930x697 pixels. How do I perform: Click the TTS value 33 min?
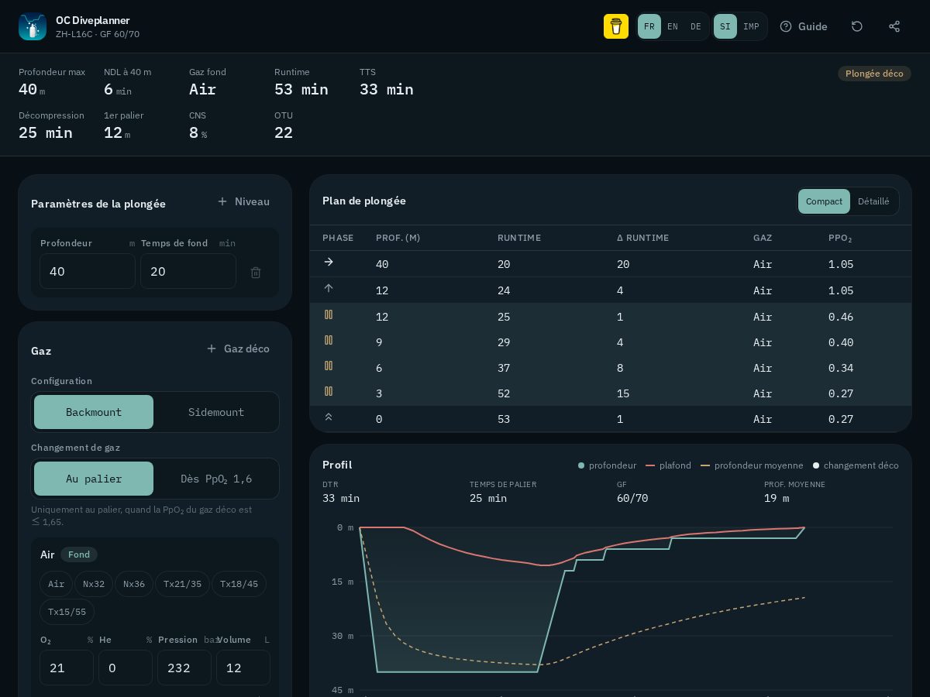387,89
